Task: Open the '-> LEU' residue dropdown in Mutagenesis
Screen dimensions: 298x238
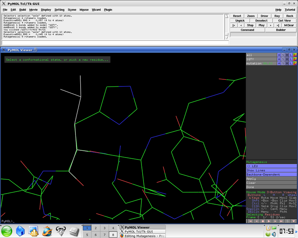Action: pos(271,166)
